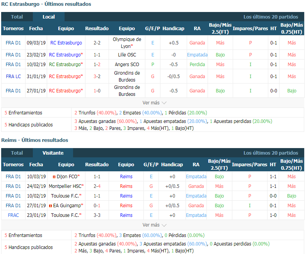The image size is (305, 254).
Task: Open FRA D1 tournament in 09/03/19 row
Action: click(x=13, y=43)
